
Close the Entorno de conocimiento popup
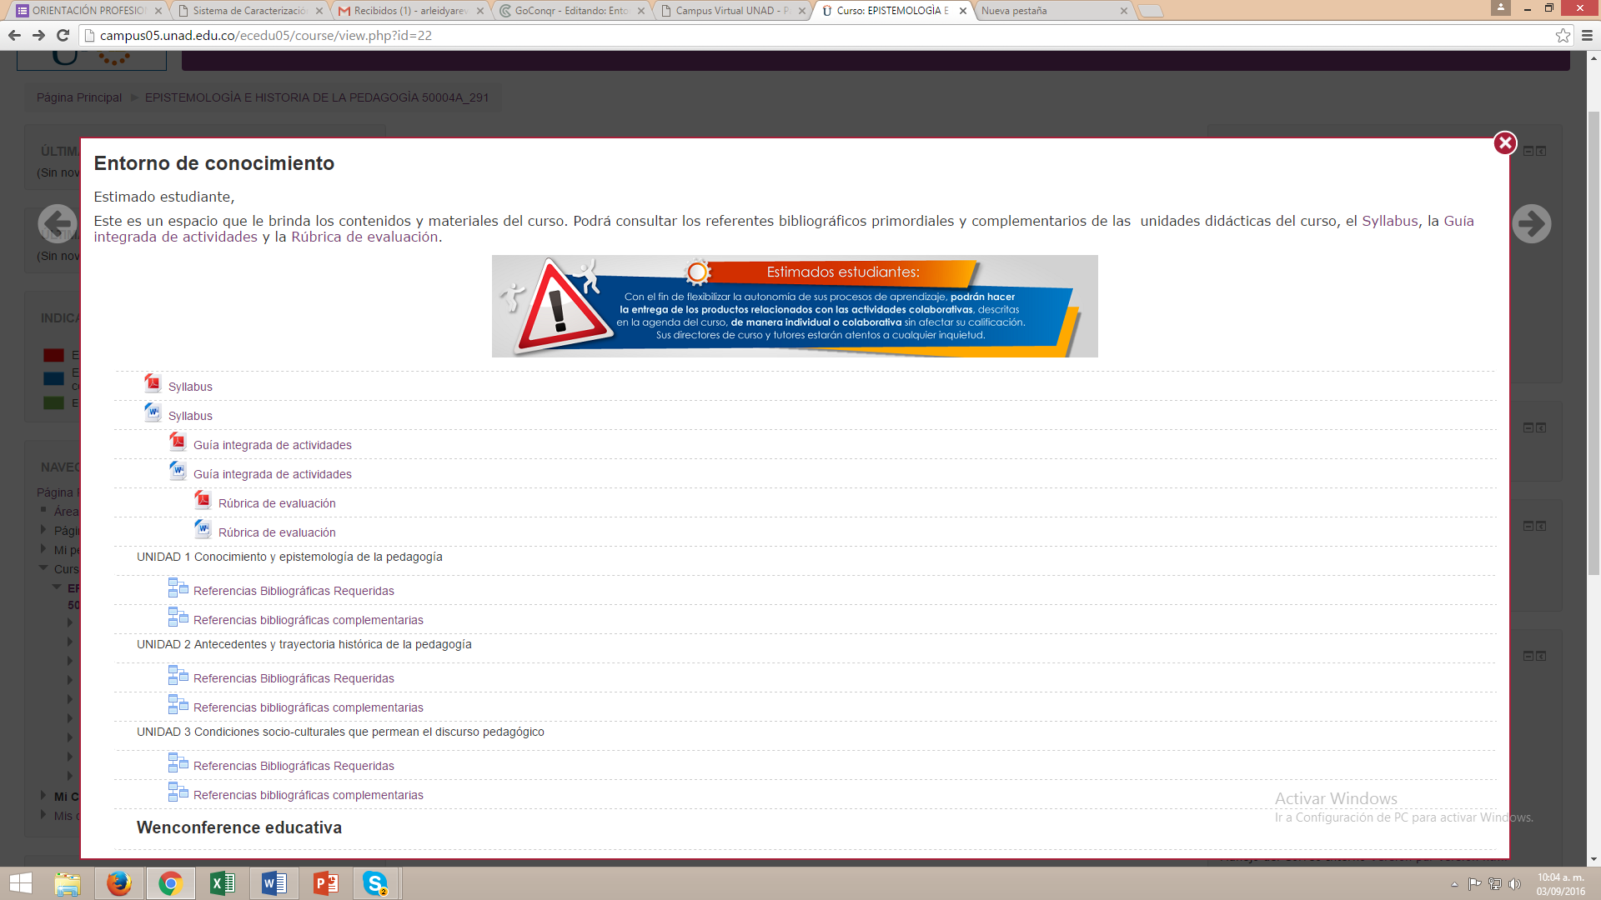1504,143
